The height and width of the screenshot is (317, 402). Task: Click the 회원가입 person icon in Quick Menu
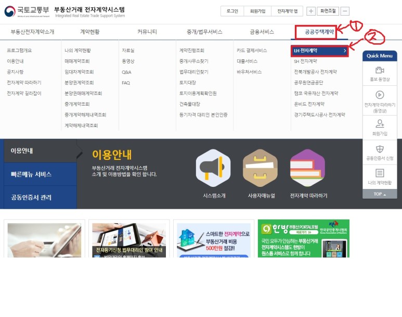[x=380, y=123]
